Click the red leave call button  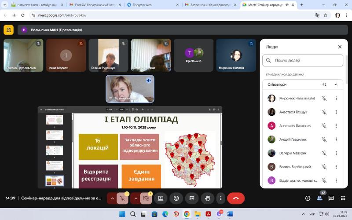(236, 198)
